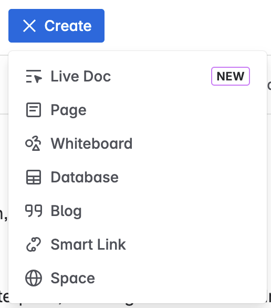Image resolution: width=271 pixels, height=308 pixels.
Task: Select the Space option
Action: pyautogui.click(x=138, y=278)
